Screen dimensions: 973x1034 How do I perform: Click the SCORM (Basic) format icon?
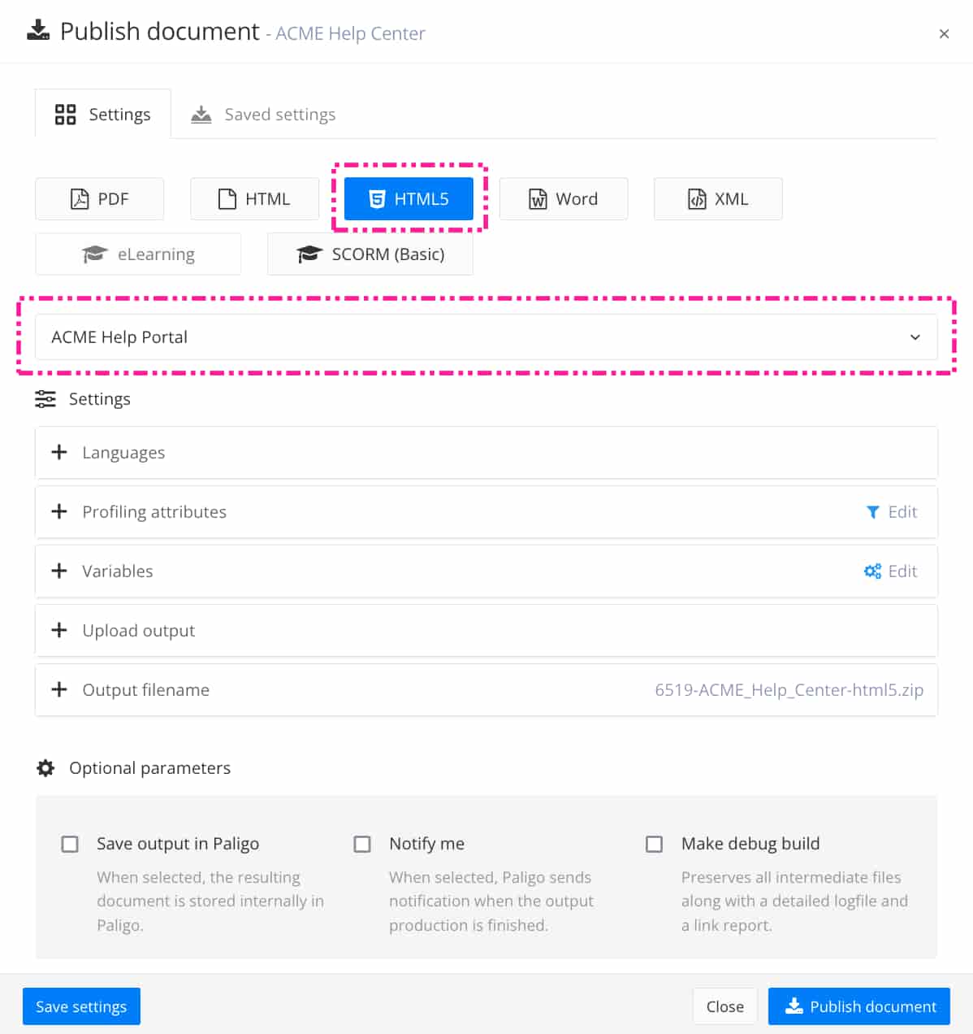click(309, 254)
